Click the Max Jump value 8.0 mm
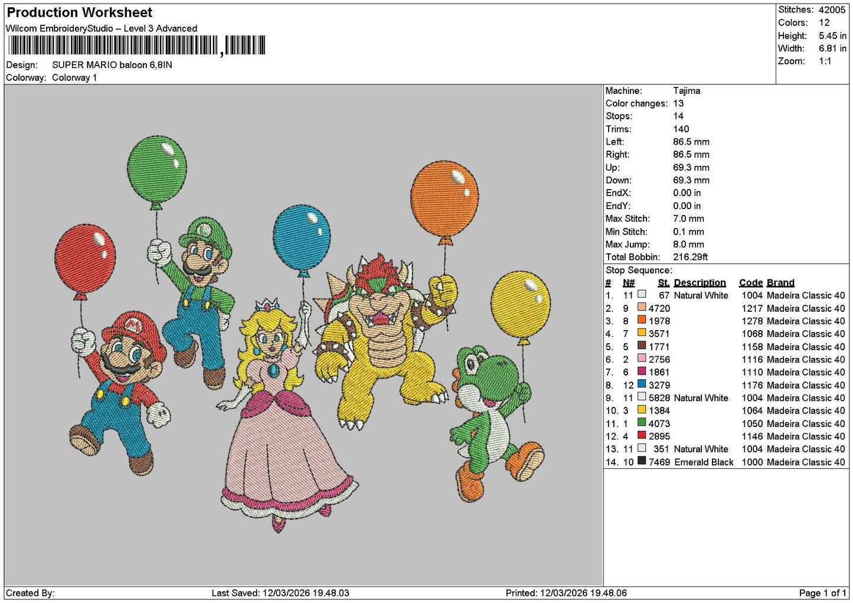 (x=688, y=245)
